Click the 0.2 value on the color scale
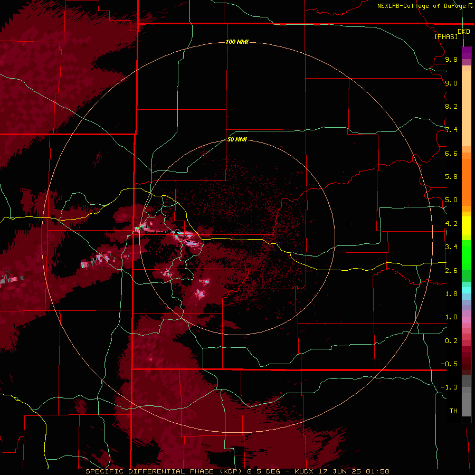475x475 pixels. tap(451, 341)
